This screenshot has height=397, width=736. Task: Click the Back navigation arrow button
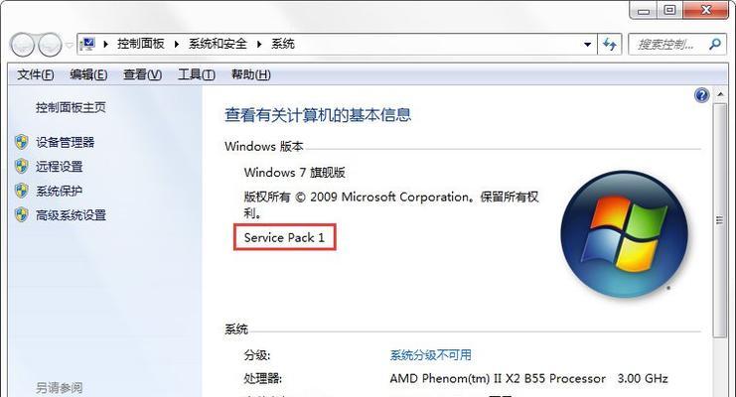[23, 45]
